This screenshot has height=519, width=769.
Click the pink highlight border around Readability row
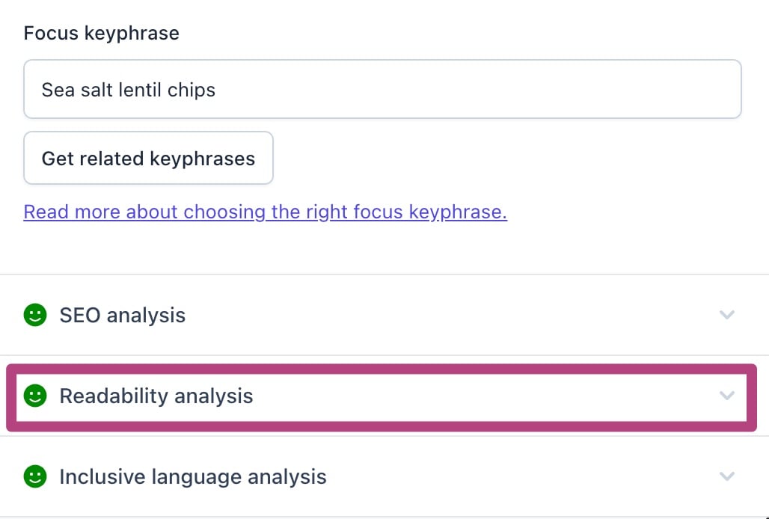pos(382,369)
